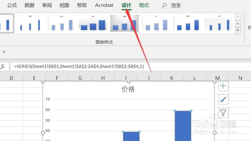This screenshot has width=251, height=141.
Task: Apply the striped-bar chart style thumbnail
Action: 62,23
